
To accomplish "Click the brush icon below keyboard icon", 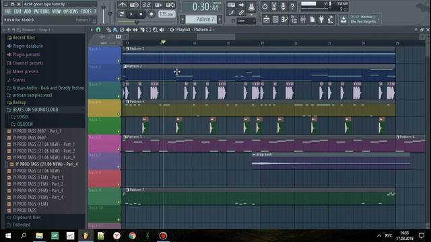I will tap(231, 12).
